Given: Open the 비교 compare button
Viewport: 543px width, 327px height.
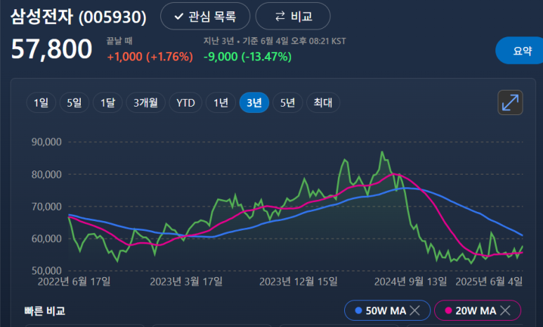Looking at the screenshot, I should [x=293, y=16].
